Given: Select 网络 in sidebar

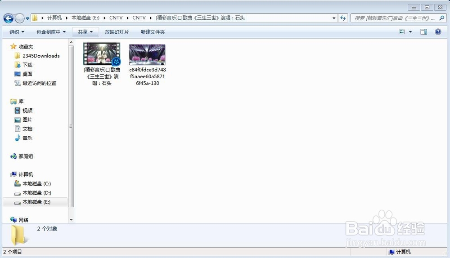Looking at the screenshot, I should click(x=19, y=220).
